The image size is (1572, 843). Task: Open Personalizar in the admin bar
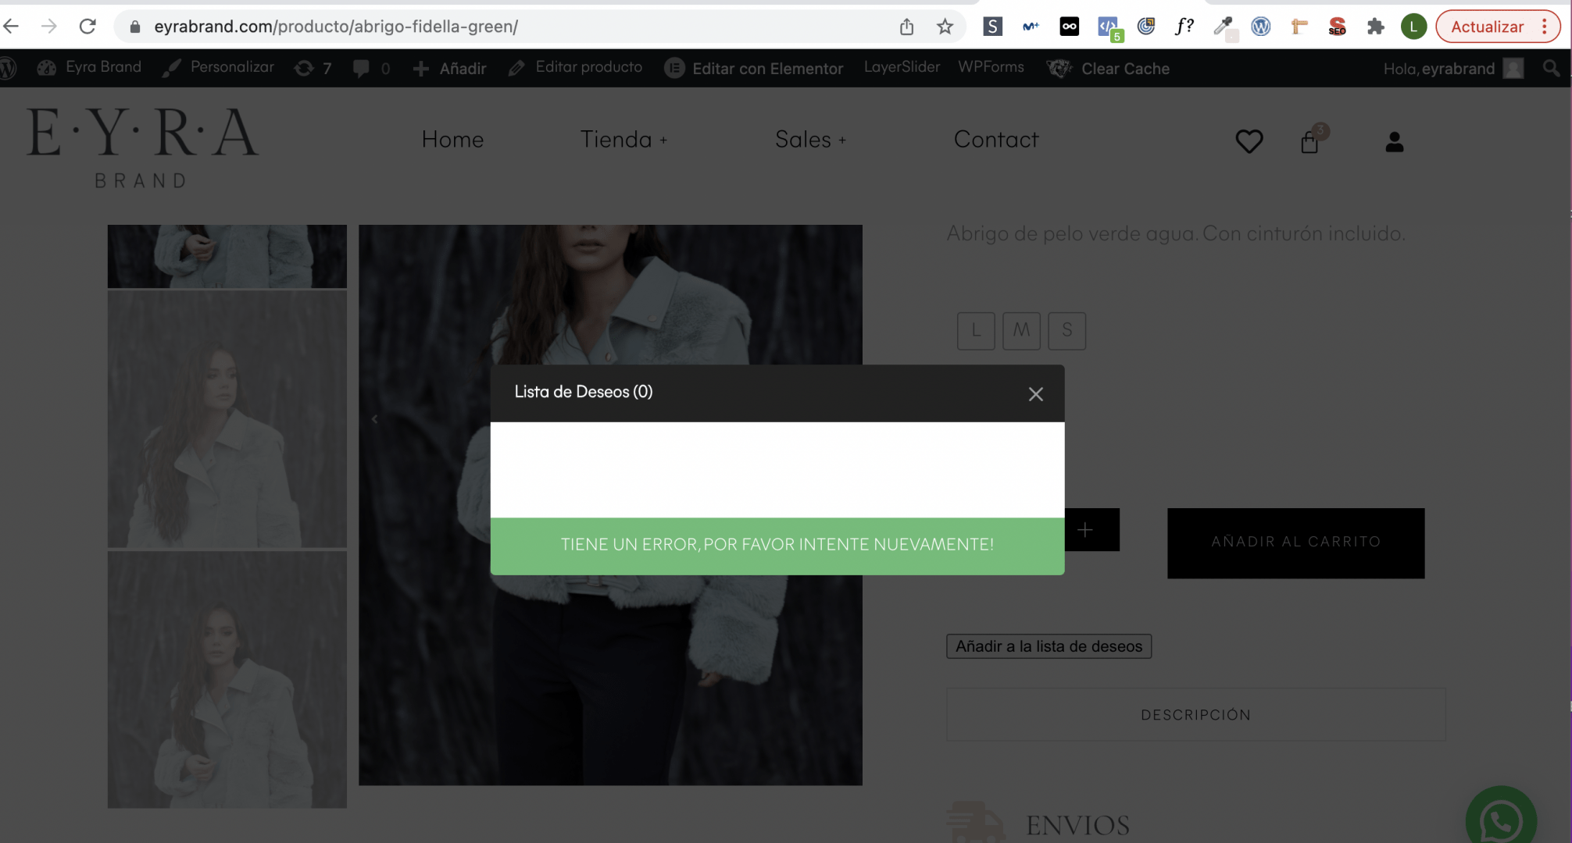pyautogui.click(x=218, y=67)
